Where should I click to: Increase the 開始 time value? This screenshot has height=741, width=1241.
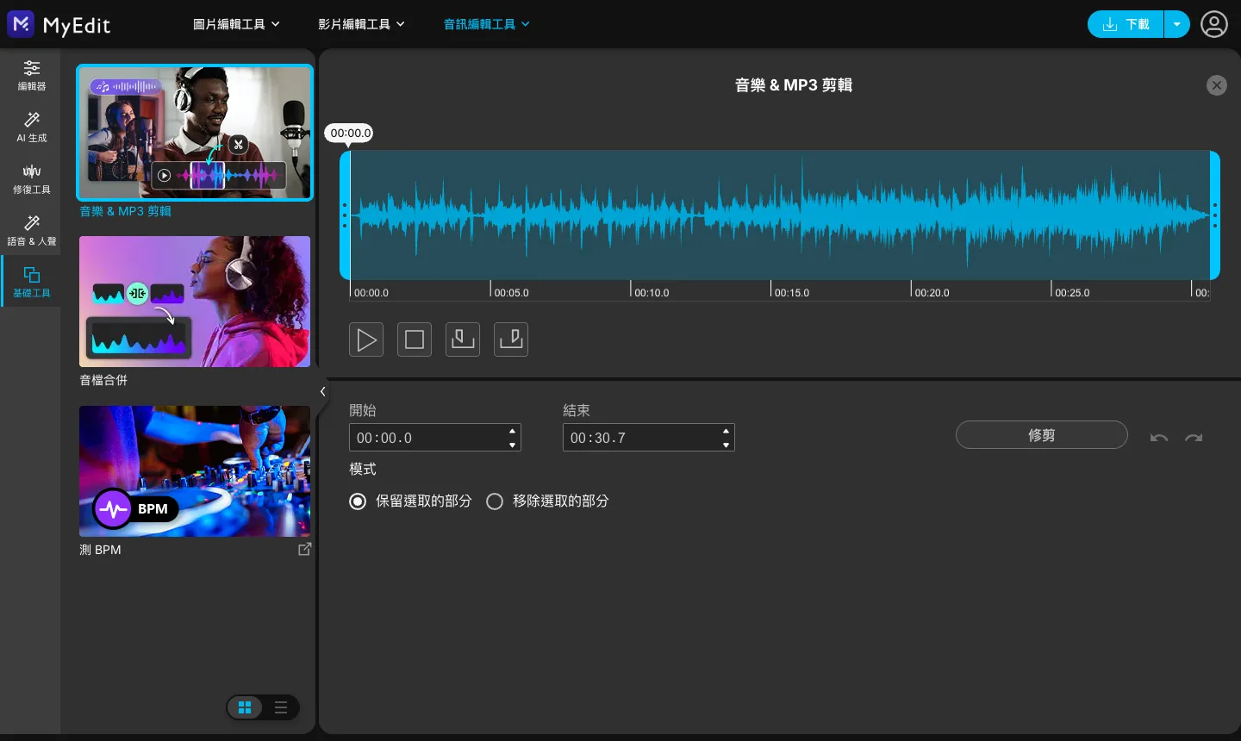point(513,431)
